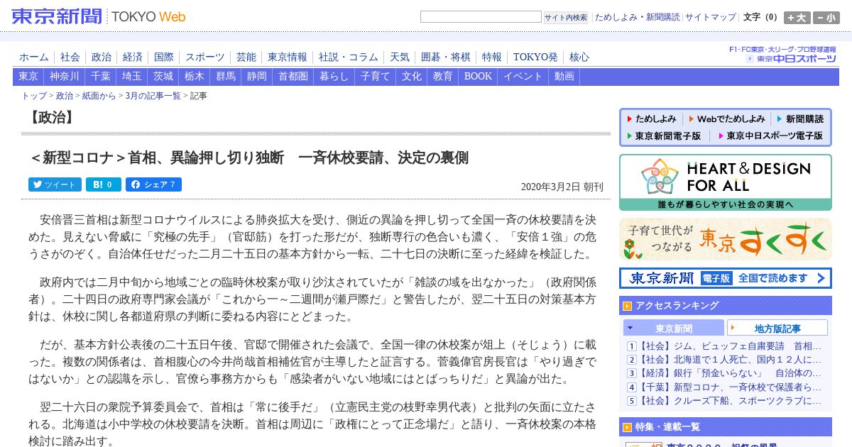Open サイトマップ link
Screen dimensions: 852x447
click(711, 17)
